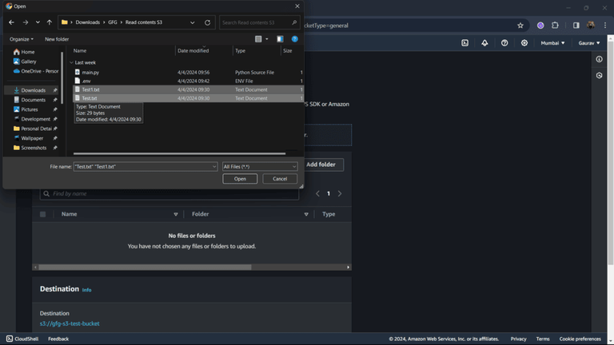The width and height of the screenshot is (614, 345).
Task: Open AWS notifications bell
Action: pyautogui.click(x=484, y=43)
